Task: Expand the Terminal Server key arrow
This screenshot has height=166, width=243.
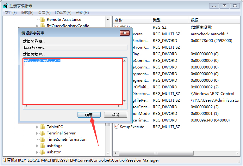Action: 37,133
